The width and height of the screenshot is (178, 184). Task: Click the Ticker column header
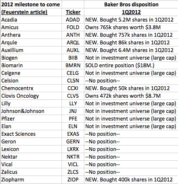tap(73, 12)
